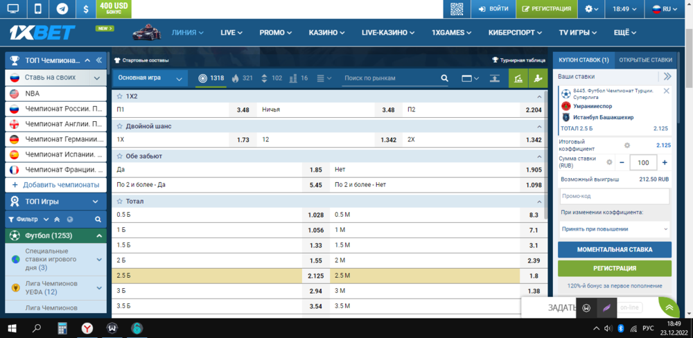Image resolution: width=693 pixels, height=338 pixels.
Task: Open the Основная игра dropdown
Action: point(150,78)
